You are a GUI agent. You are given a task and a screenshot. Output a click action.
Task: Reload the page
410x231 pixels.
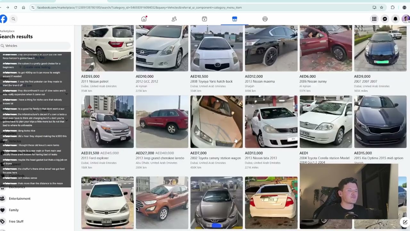[x=15, y=7]
